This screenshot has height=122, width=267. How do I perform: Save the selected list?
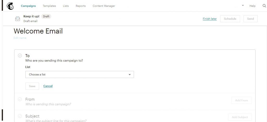point(32,86)
